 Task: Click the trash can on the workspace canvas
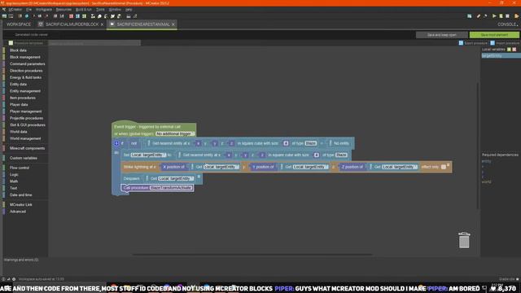pyautogui.click(x=464, y=240)
